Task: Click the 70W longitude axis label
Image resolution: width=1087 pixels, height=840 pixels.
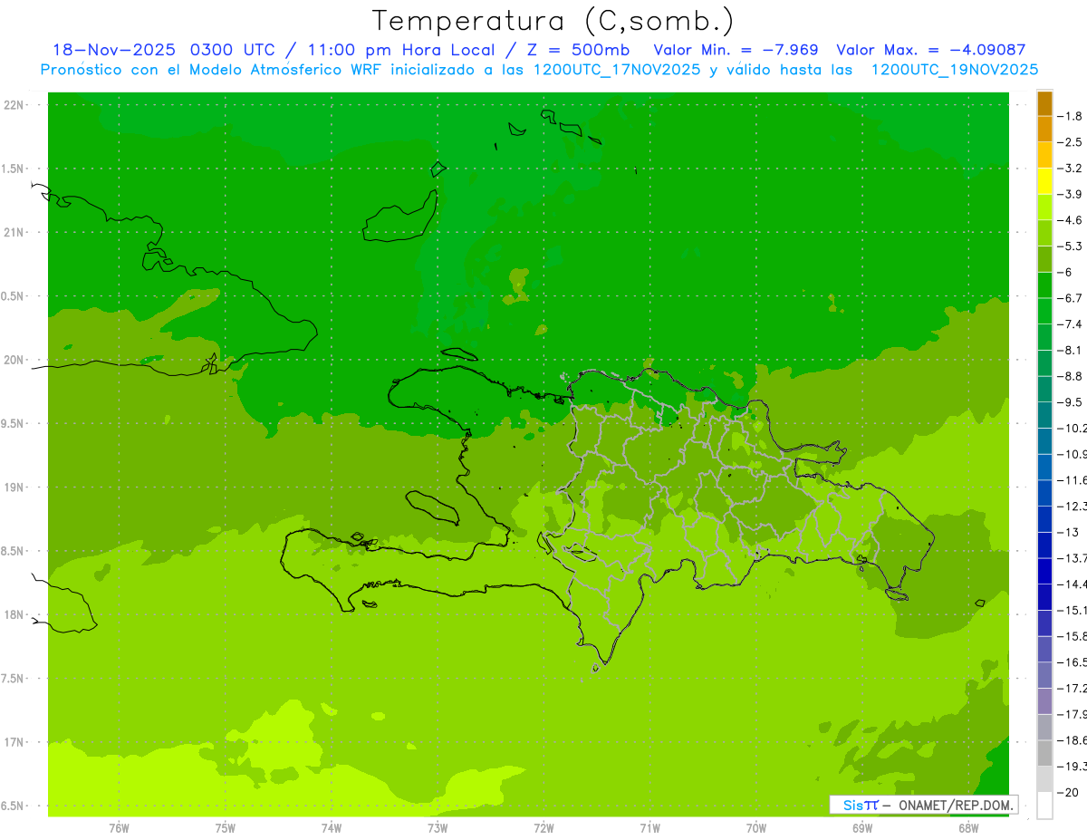Action: 755,828
